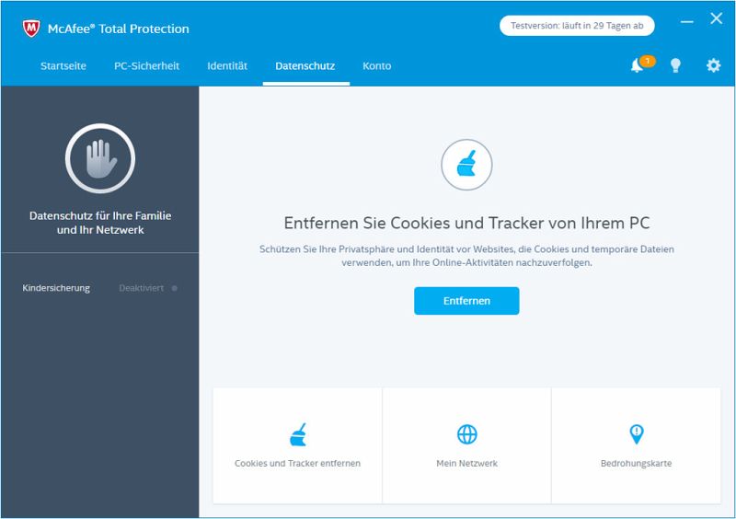The height and width of the screenshot is (519, 736).
Task: Open the Mein Netzwerk label
Action: [467, 463]
